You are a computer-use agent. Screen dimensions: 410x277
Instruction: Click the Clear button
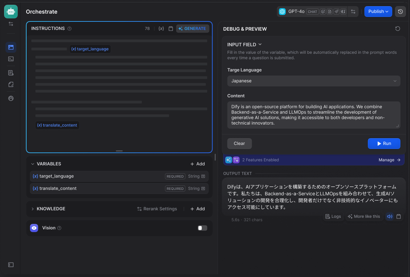[239, 144]
